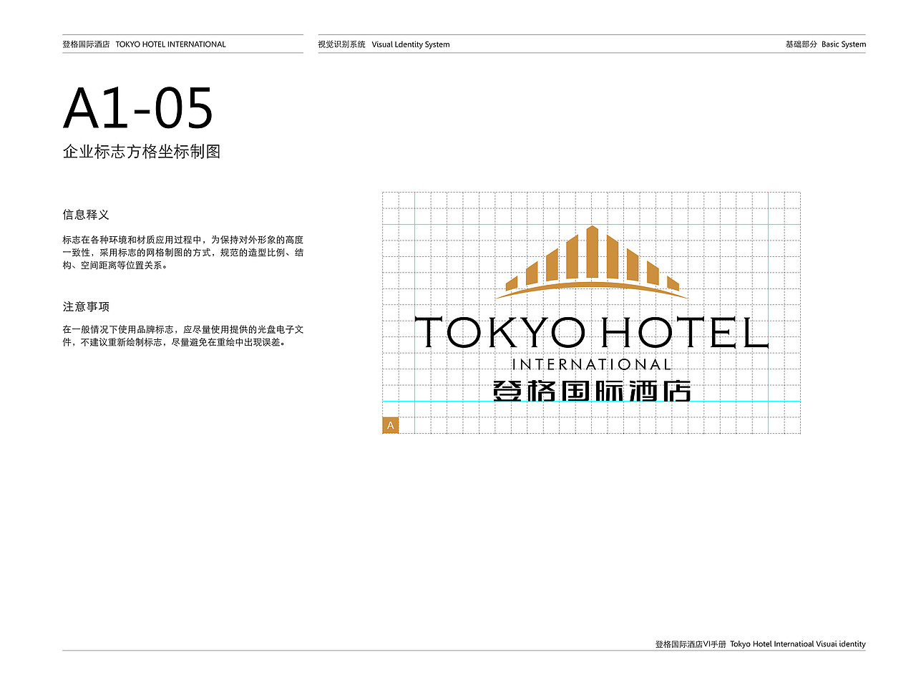Viewport: 916px width, 675px height.
Task: Click footer text '登格国际酒店VI手册 Tokyo Hotel Internatioal Visuai identity'
Action: (x=761, y=644)
